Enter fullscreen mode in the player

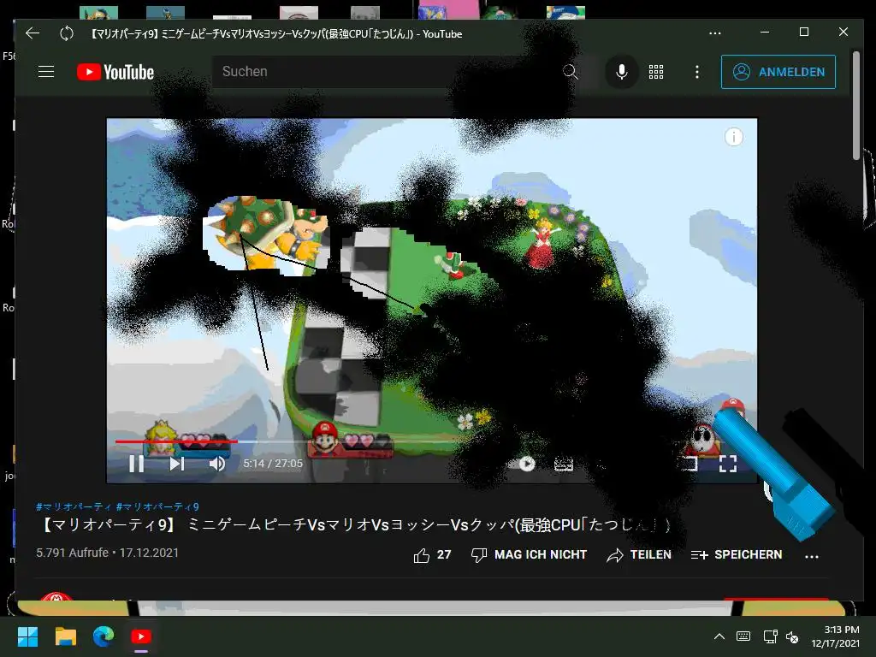[727, 464]
